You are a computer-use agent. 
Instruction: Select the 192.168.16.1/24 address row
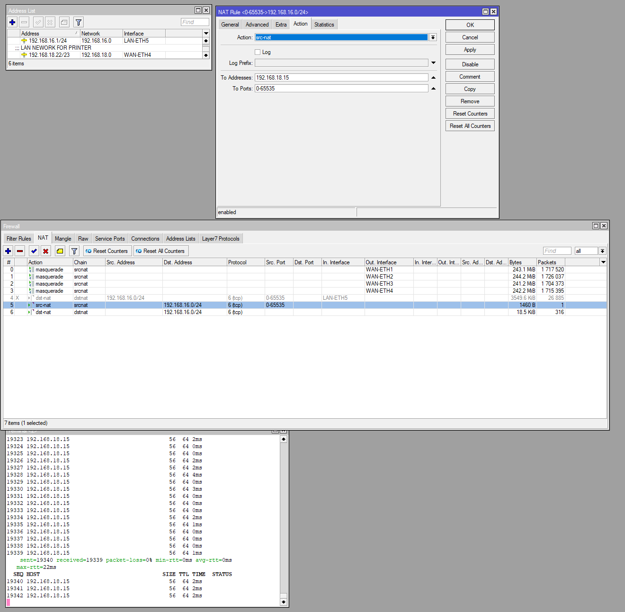coord(105,41)
